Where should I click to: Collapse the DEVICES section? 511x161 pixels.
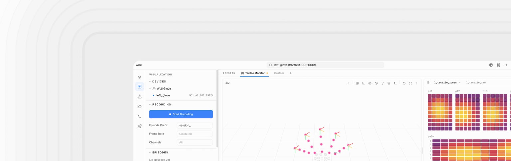pos(150,81)
